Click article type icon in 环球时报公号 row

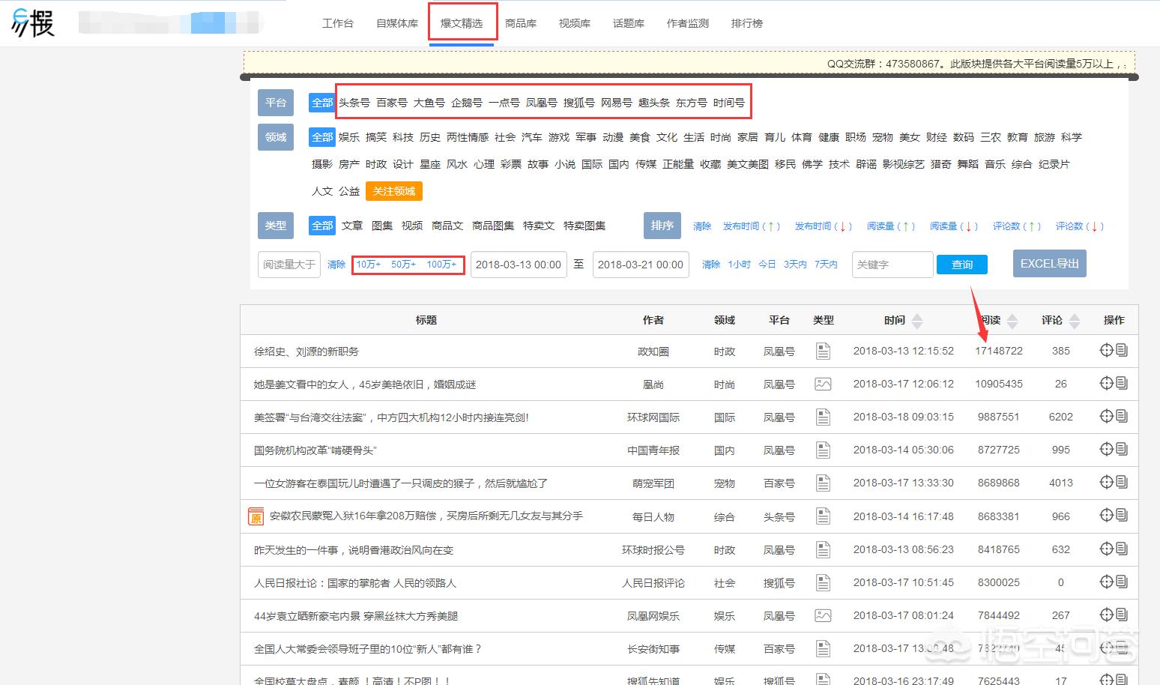point(823,549)
